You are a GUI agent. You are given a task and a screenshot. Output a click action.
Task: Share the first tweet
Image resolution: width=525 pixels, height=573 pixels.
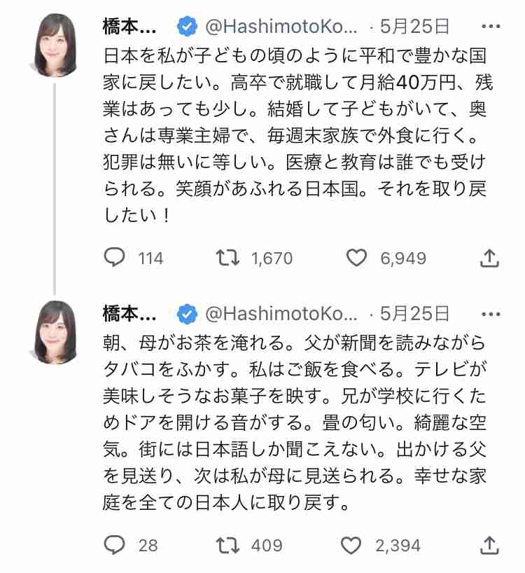click(490, 258)
